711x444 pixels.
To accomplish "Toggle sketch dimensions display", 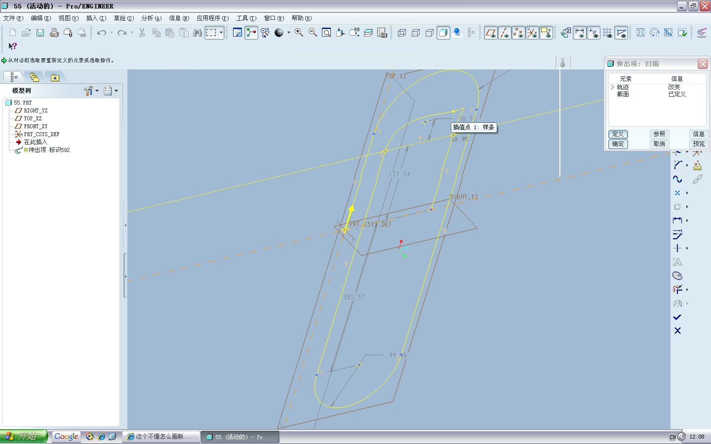I will [580, 33].
